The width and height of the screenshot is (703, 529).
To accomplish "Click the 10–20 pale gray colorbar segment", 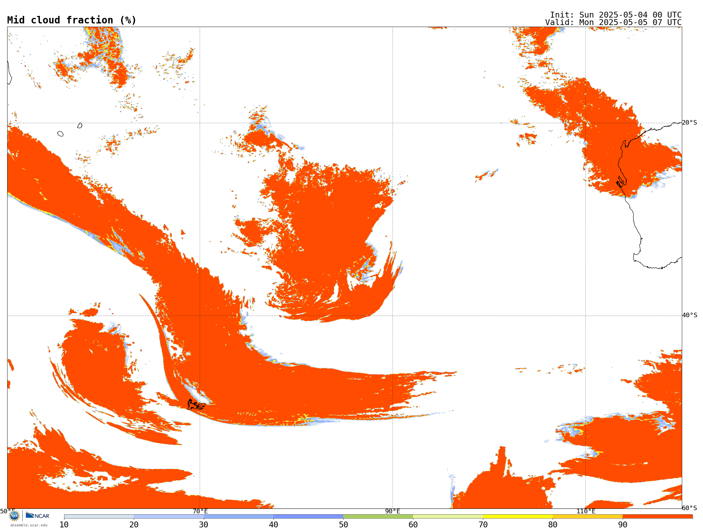I will coord(99,517).
